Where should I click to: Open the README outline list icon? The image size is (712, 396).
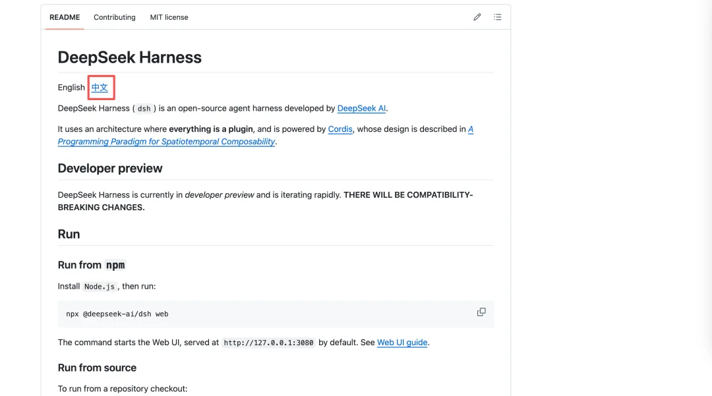point(497,17)
